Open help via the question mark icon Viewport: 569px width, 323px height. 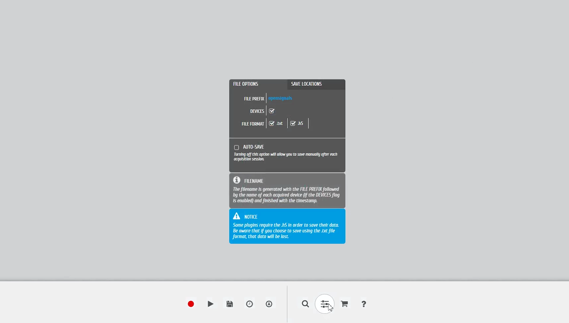[x=364, y=304]
